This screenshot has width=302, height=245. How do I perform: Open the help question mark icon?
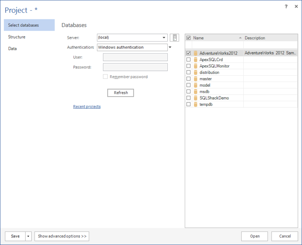tap(286, 7)
